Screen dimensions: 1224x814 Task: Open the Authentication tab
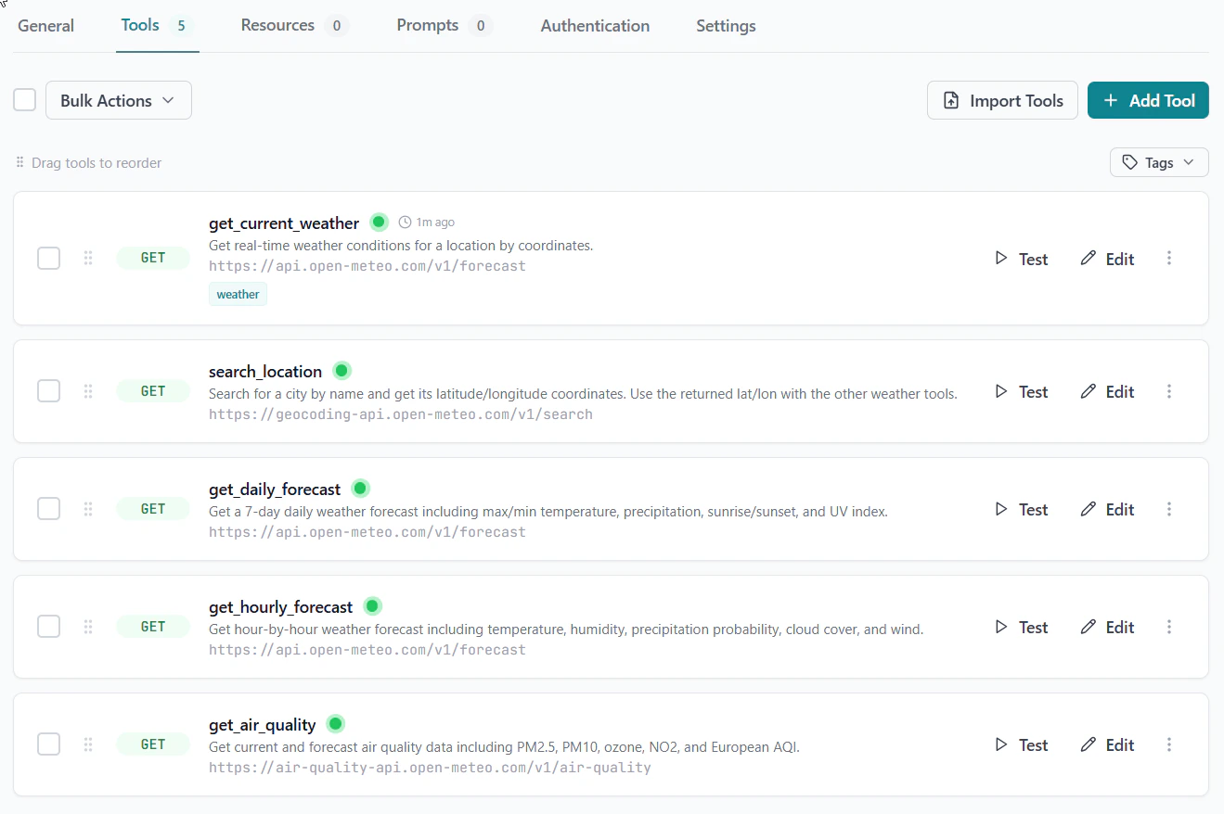pos(595,26)
